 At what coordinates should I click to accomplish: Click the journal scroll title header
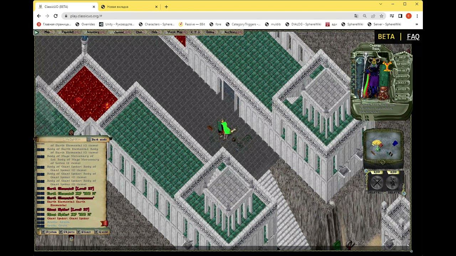pos(71,139)
